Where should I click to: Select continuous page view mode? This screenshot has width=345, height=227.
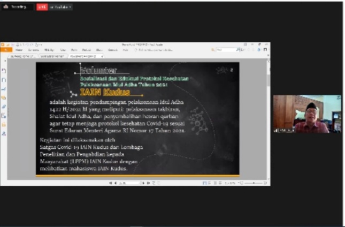point(210,183)
